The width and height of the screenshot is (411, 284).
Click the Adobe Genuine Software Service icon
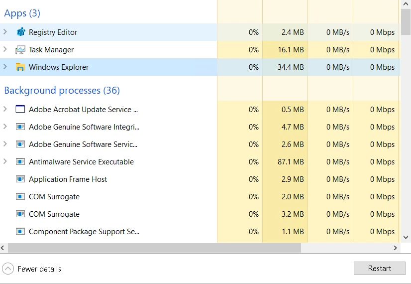click(20, 144)
